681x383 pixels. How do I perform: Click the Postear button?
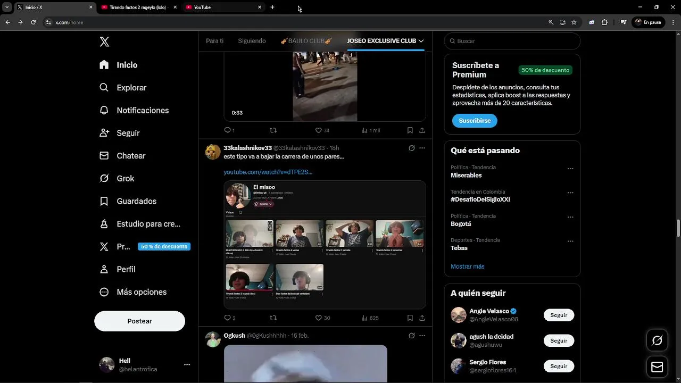click(139, 321)
